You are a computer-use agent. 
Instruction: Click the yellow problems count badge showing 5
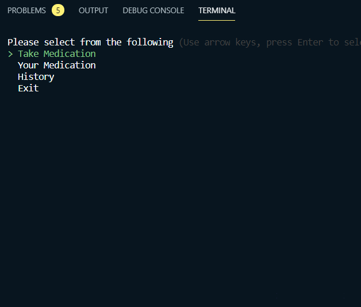[58, 10]
